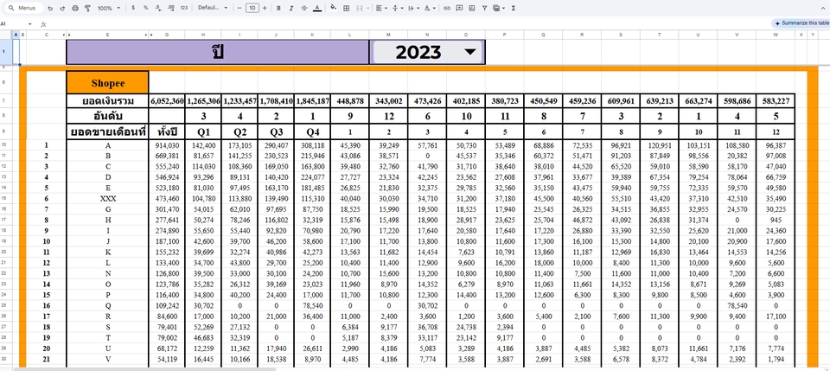Open the 100% zoom dropdown

click(107, 8)
